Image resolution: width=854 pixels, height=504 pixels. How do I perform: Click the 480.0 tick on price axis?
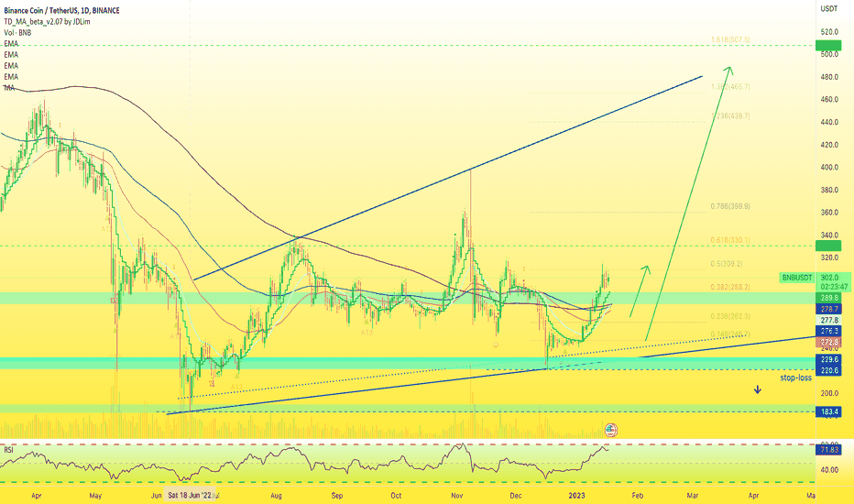(829, 77)
